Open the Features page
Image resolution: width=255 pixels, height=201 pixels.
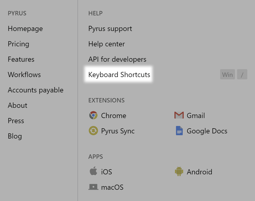[x=21, y=59]
